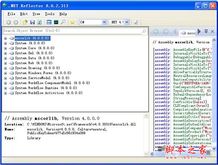
Task: Select System.Drawing (4.0.0.0) in tree
Action: (37, 68)
